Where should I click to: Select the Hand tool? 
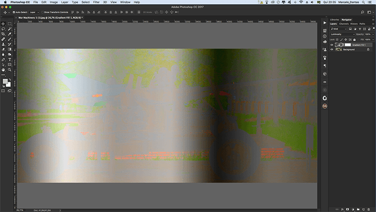click(3, 70)
